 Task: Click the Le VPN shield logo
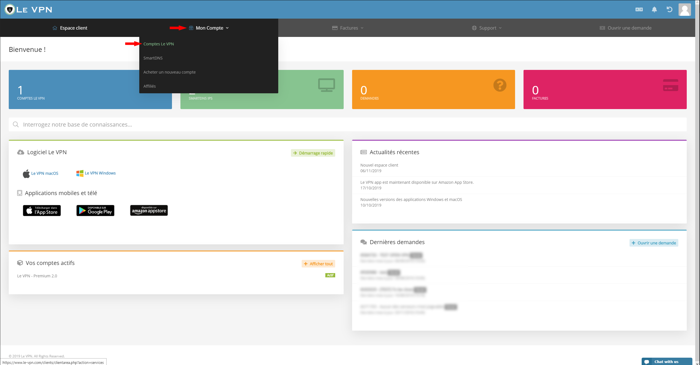pyautogui.click(x=10, y=10)
